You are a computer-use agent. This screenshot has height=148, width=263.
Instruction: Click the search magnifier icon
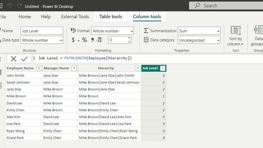click(197, 6)
